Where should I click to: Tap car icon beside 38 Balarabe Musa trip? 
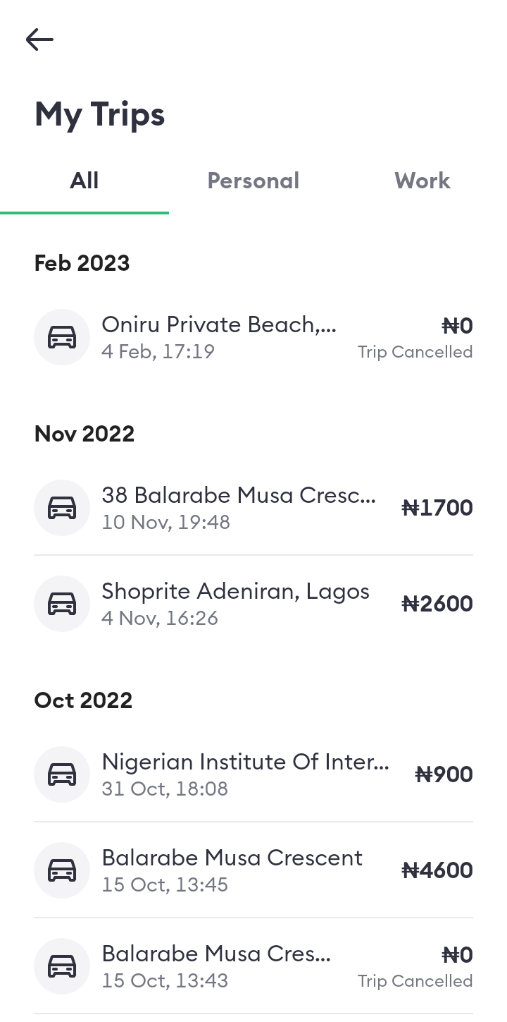click(62, 508)
